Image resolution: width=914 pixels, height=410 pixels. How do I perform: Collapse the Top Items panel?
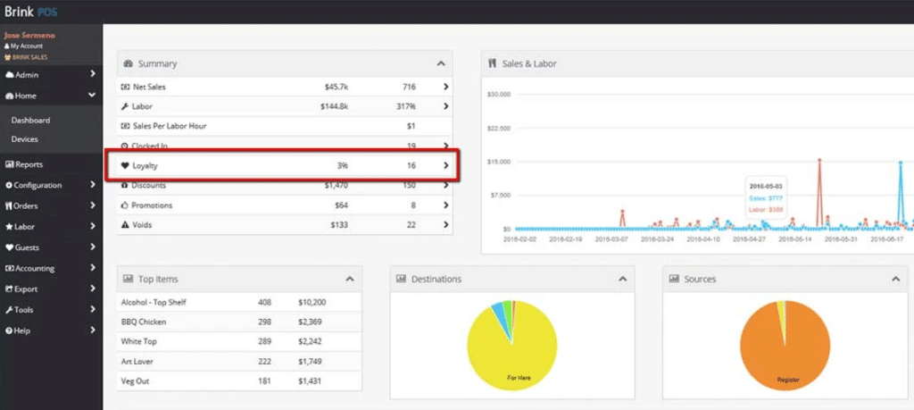[x=349, y=279]
